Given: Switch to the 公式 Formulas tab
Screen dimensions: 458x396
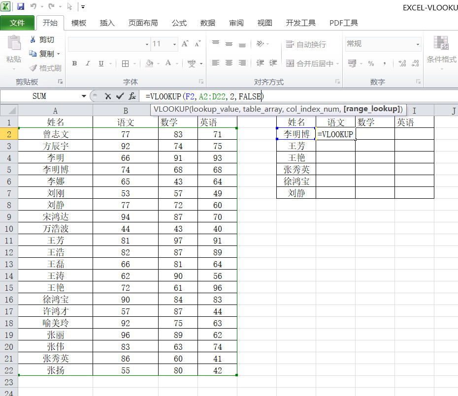Looking at the screenshot, I should [x=179, y=23].
